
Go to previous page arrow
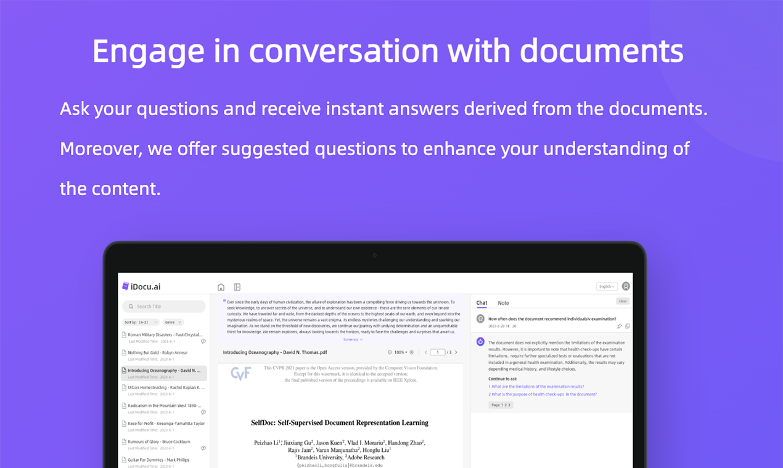point(425,352)
